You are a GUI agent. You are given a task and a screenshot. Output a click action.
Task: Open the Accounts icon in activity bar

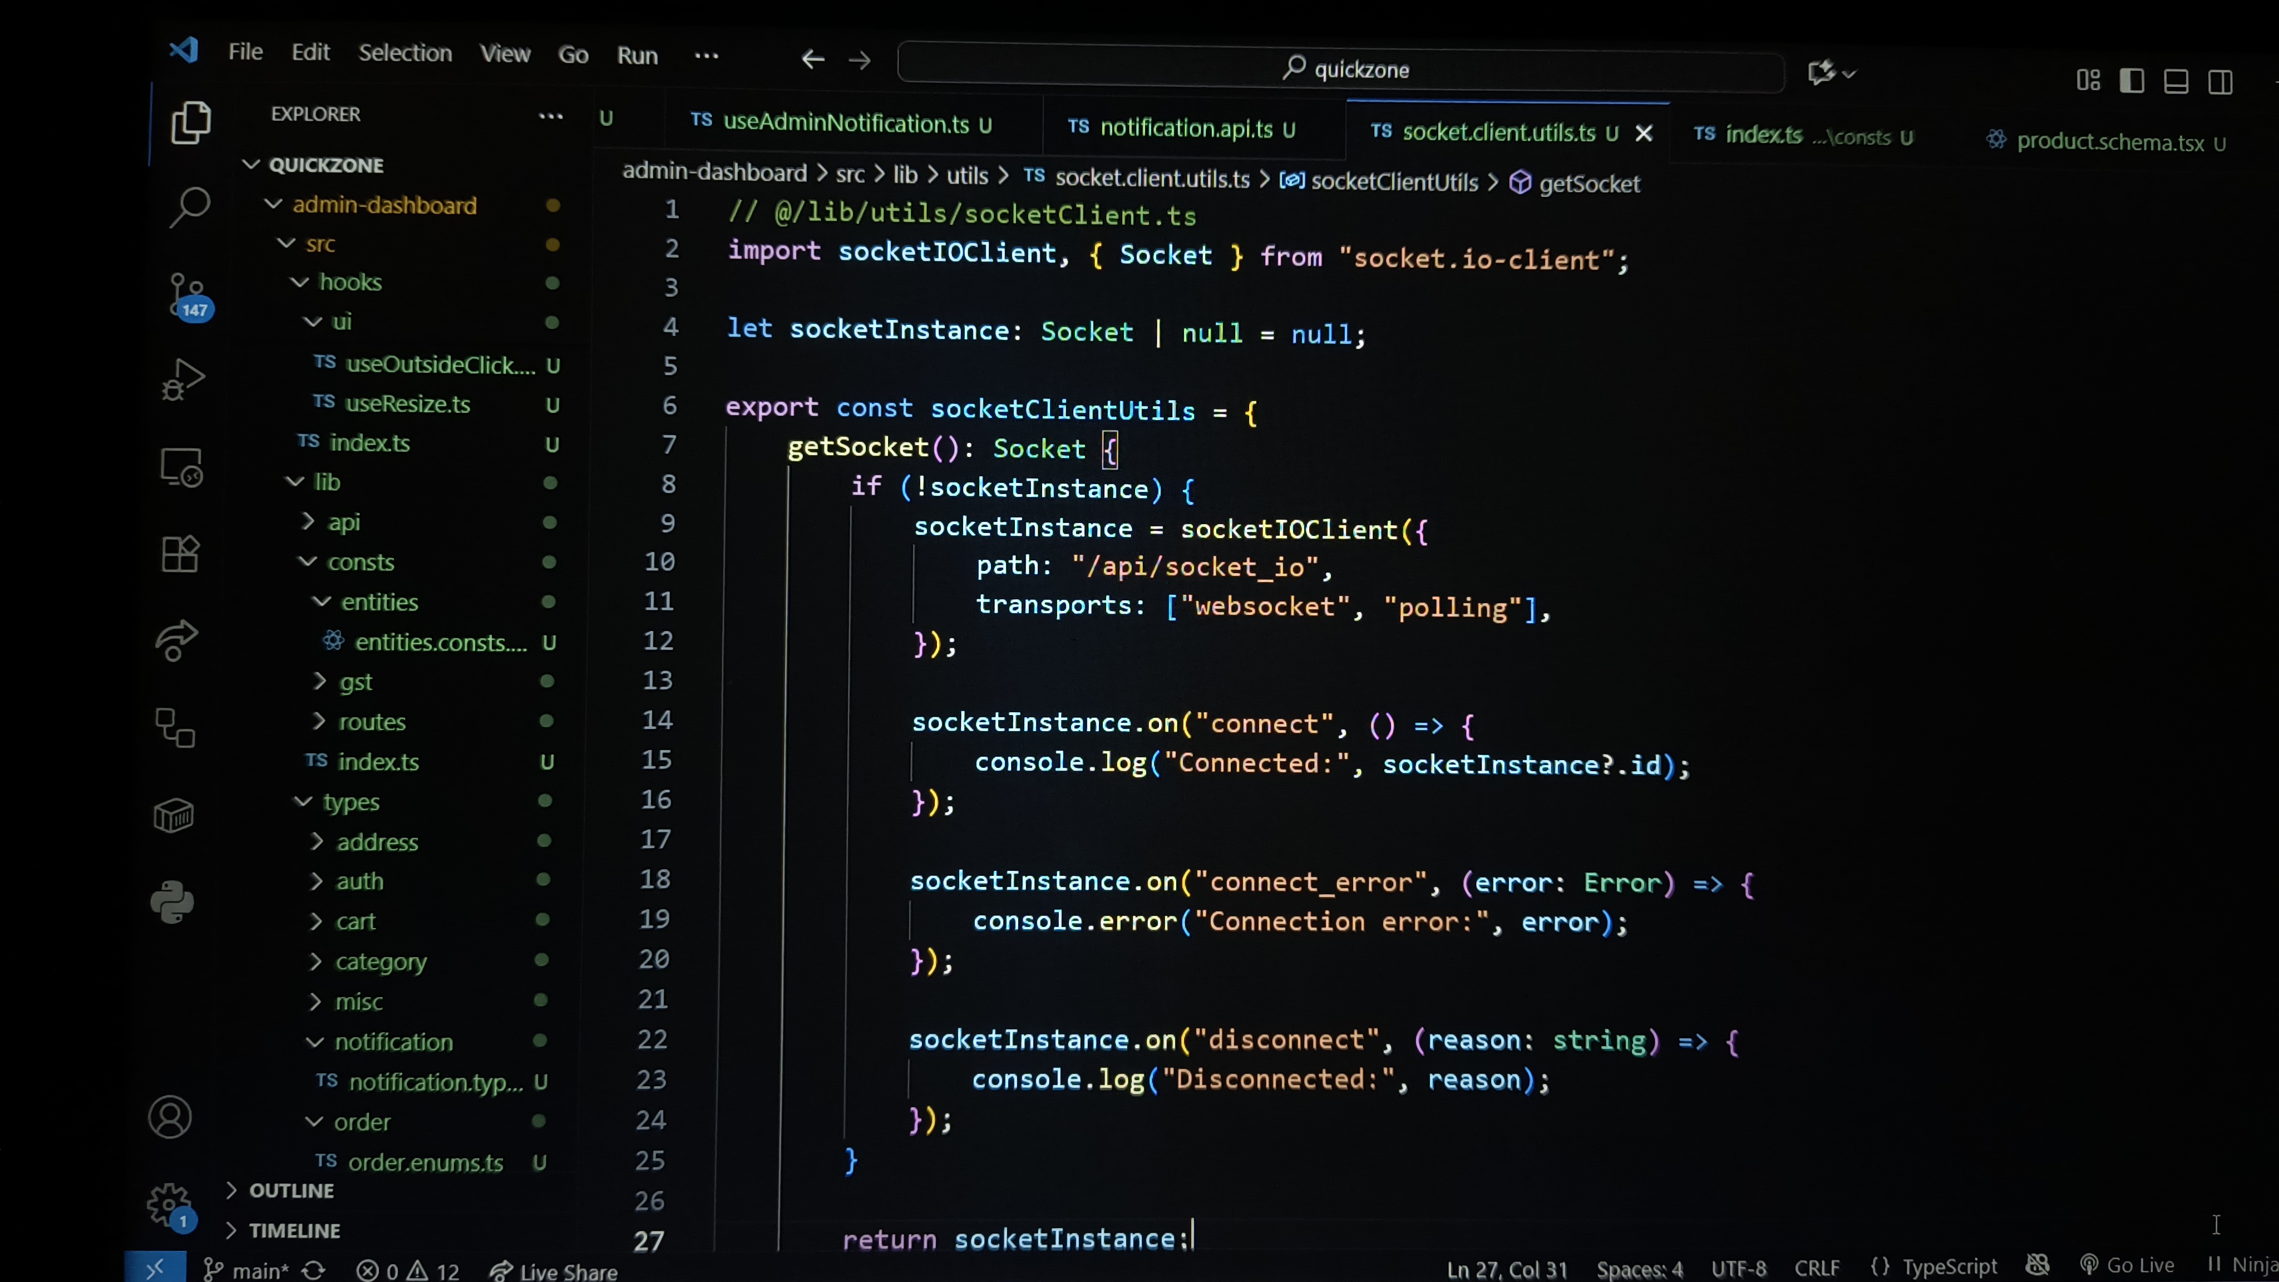click(170, 1117)
